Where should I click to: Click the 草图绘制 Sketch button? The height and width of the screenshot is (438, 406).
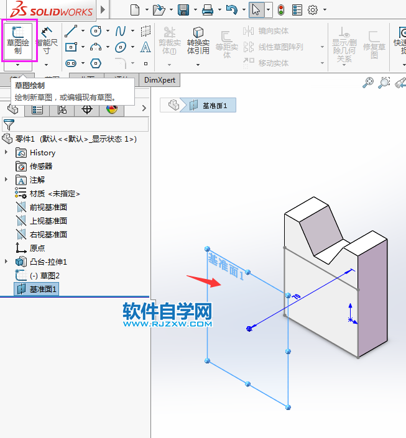pos(18,41)
